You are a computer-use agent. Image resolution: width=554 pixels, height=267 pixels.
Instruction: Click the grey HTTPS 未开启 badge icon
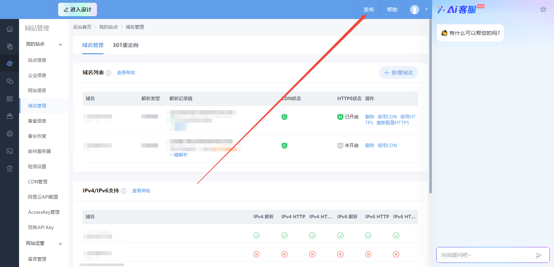(x=340, y=146)
